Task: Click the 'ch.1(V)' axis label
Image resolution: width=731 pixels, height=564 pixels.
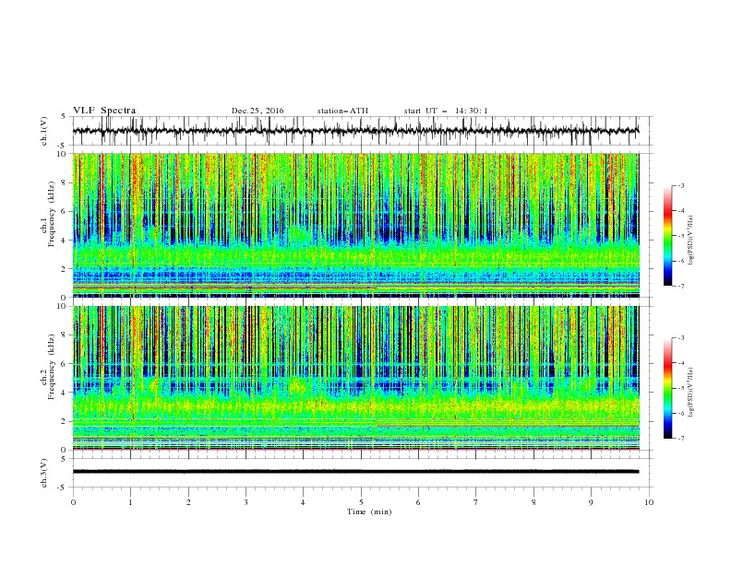Action: [44, 131]
